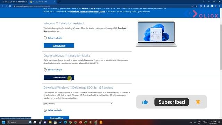Open the Google Translate extension icon
The width and height of the screenshot is (222, 125).
pos(201,6)
